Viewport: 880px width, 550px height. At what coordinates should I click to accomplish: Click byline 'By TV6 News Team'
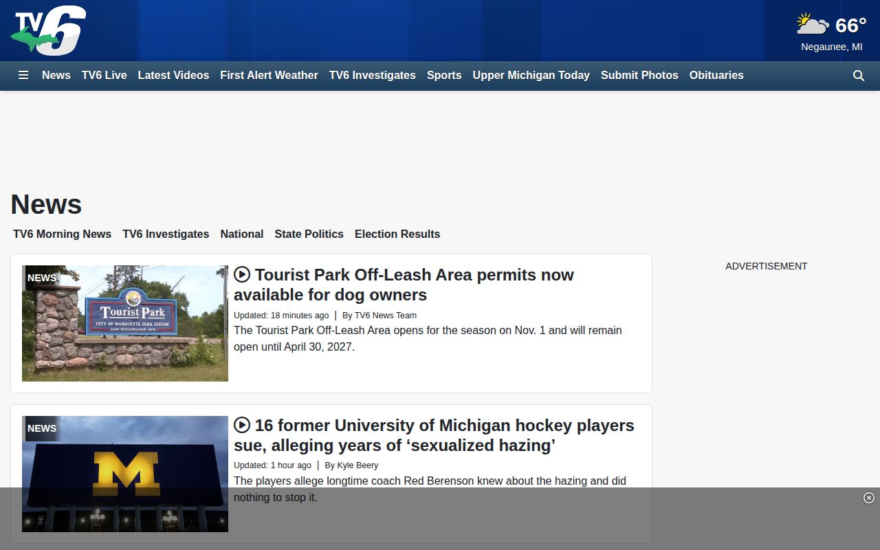(x=379, y=316)
